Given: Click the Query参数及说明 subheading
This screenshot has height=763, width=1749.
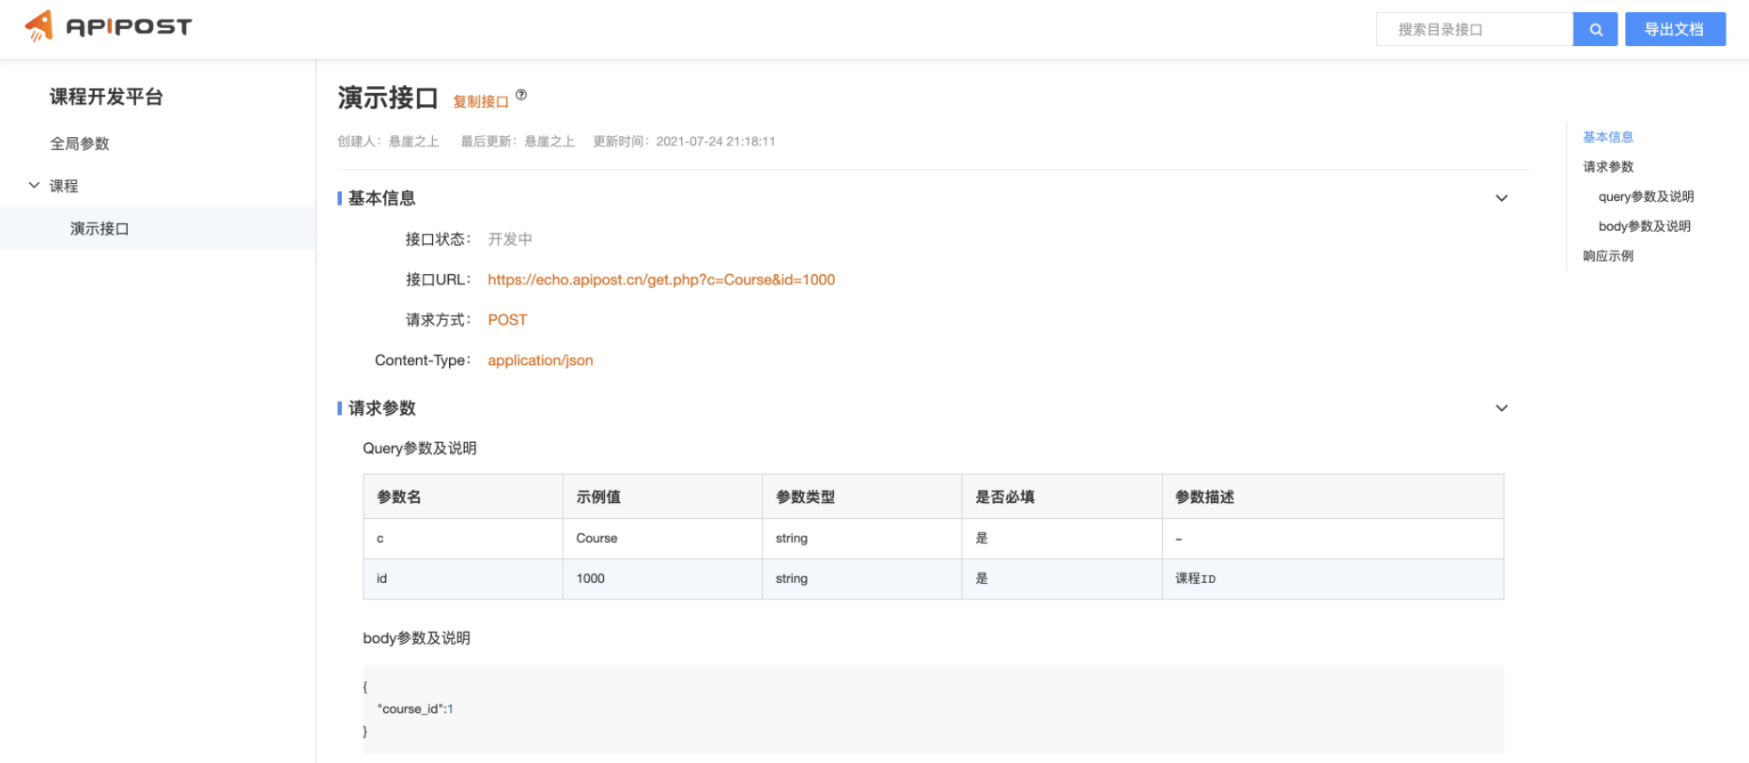Looking at the screenshot, I should tap(420, 449).
